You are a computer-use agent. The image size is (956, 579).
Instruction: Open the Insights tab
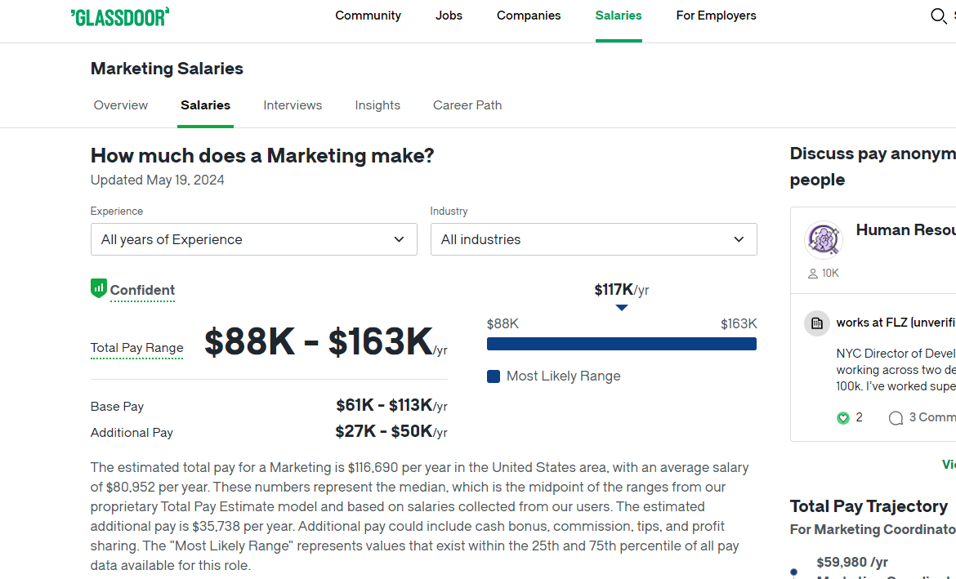click(x=377, y=105)
